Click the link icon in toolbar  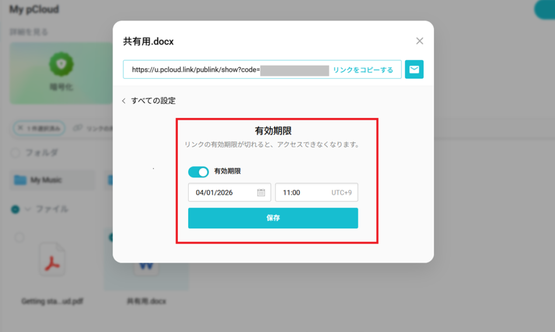(78, 128)
